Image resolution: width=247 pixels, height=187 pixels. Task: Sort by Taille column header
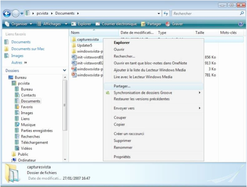[x=206, y=33]
